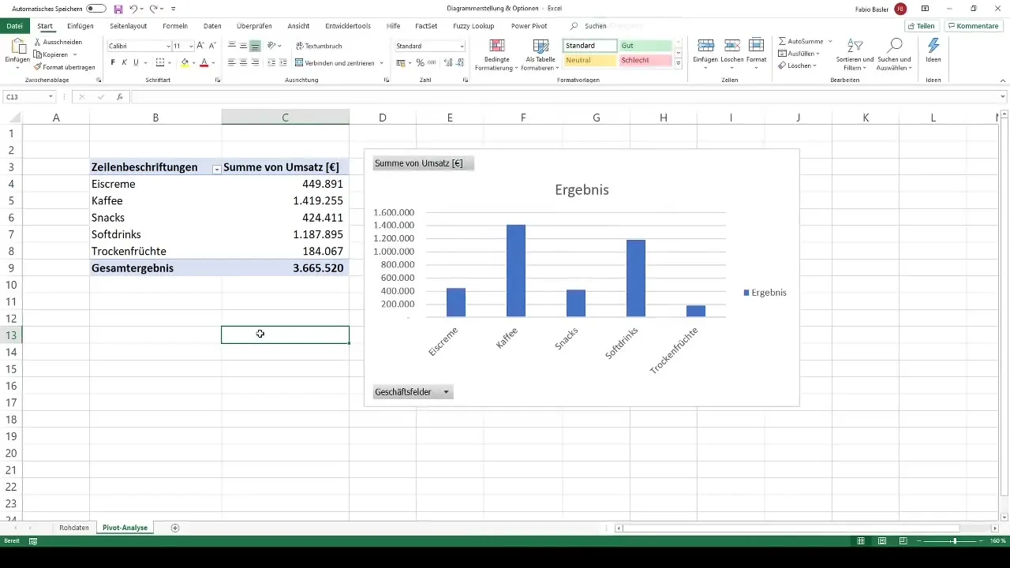Apply the red font color
The height and width of the screenshot is (568, 1010).
pyautogui.click(x=204, y=62)
